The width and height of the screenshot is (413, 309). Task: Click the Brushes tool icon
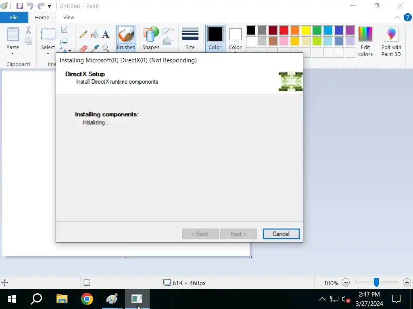126,35
